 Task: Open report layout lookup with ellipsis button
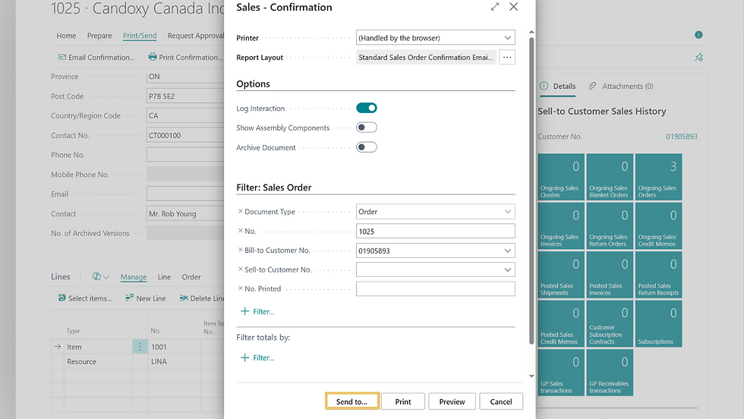[507, 58]
